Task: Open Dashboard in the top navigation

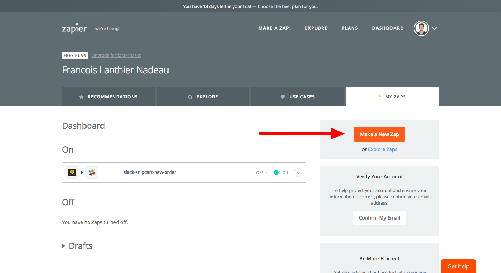Action: click(x=388, y=28)
